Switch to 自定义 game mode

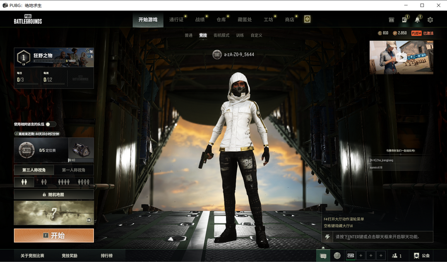(256, 35)
